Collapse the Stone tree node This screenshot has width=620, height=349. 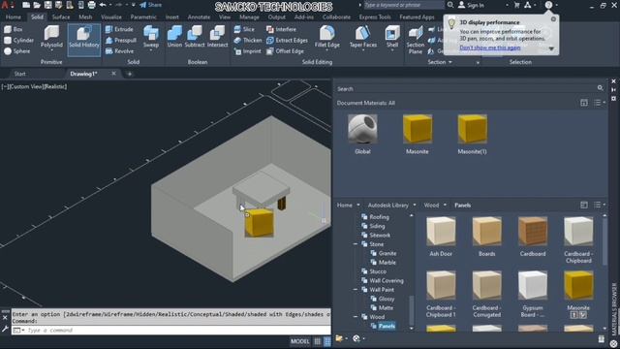356,244
